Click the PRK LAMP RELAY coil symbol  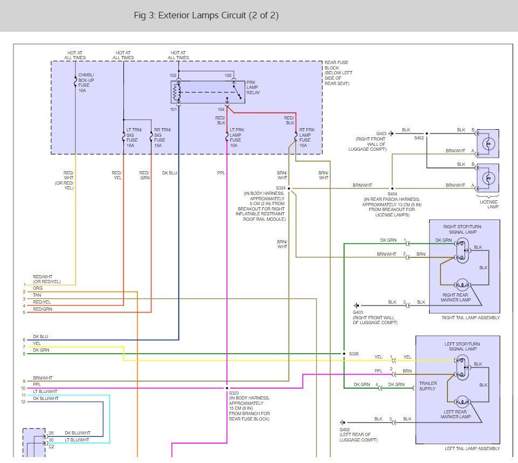[x=177, y=92]
